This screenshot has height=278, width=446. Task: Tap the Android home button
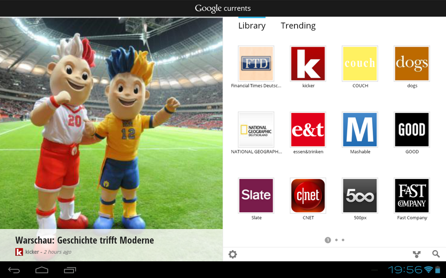coord(42,270)
